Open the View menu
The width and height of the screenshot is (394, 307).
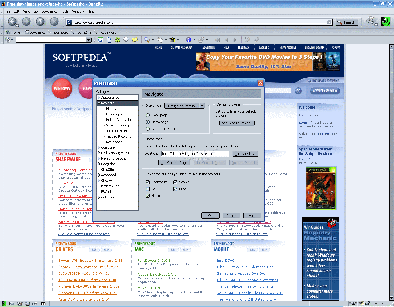coord(27,11)
